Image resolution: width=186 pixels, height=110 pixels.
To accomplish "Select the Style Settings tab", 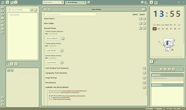I will [73, 2].
